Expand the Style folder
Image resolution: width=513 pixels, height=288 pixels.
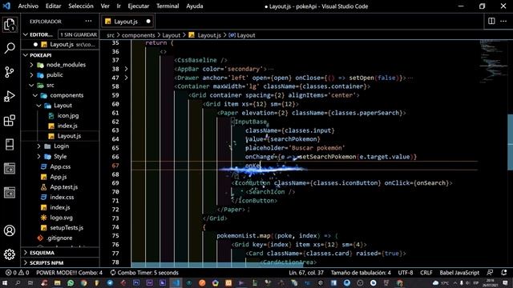(61, 157)
